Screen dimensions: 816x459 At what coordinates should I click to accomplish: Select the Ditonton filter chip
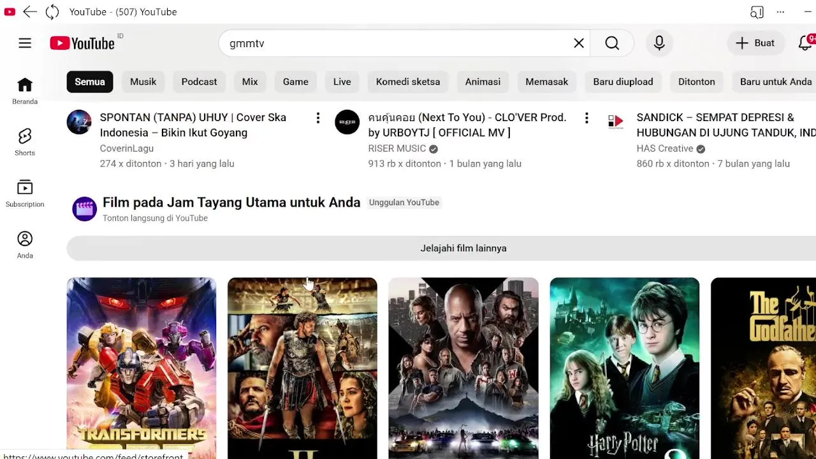[x=697, y=82]
